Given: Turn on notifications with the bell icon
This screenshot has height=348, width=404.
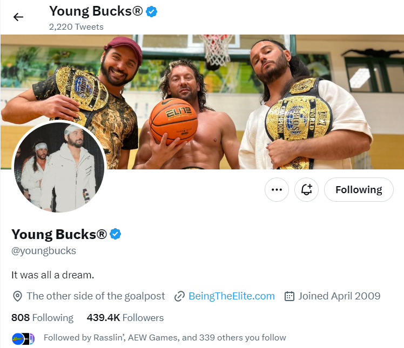Looking at the screenshot, I should (x=307, y=190).
